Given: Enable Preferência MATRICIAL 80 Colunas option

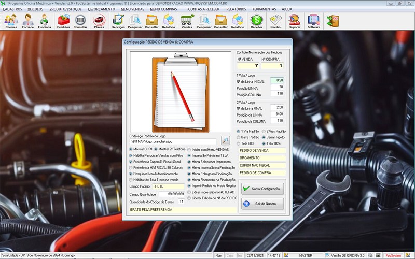Looking at the screenshot, I should tap(131, 167).
